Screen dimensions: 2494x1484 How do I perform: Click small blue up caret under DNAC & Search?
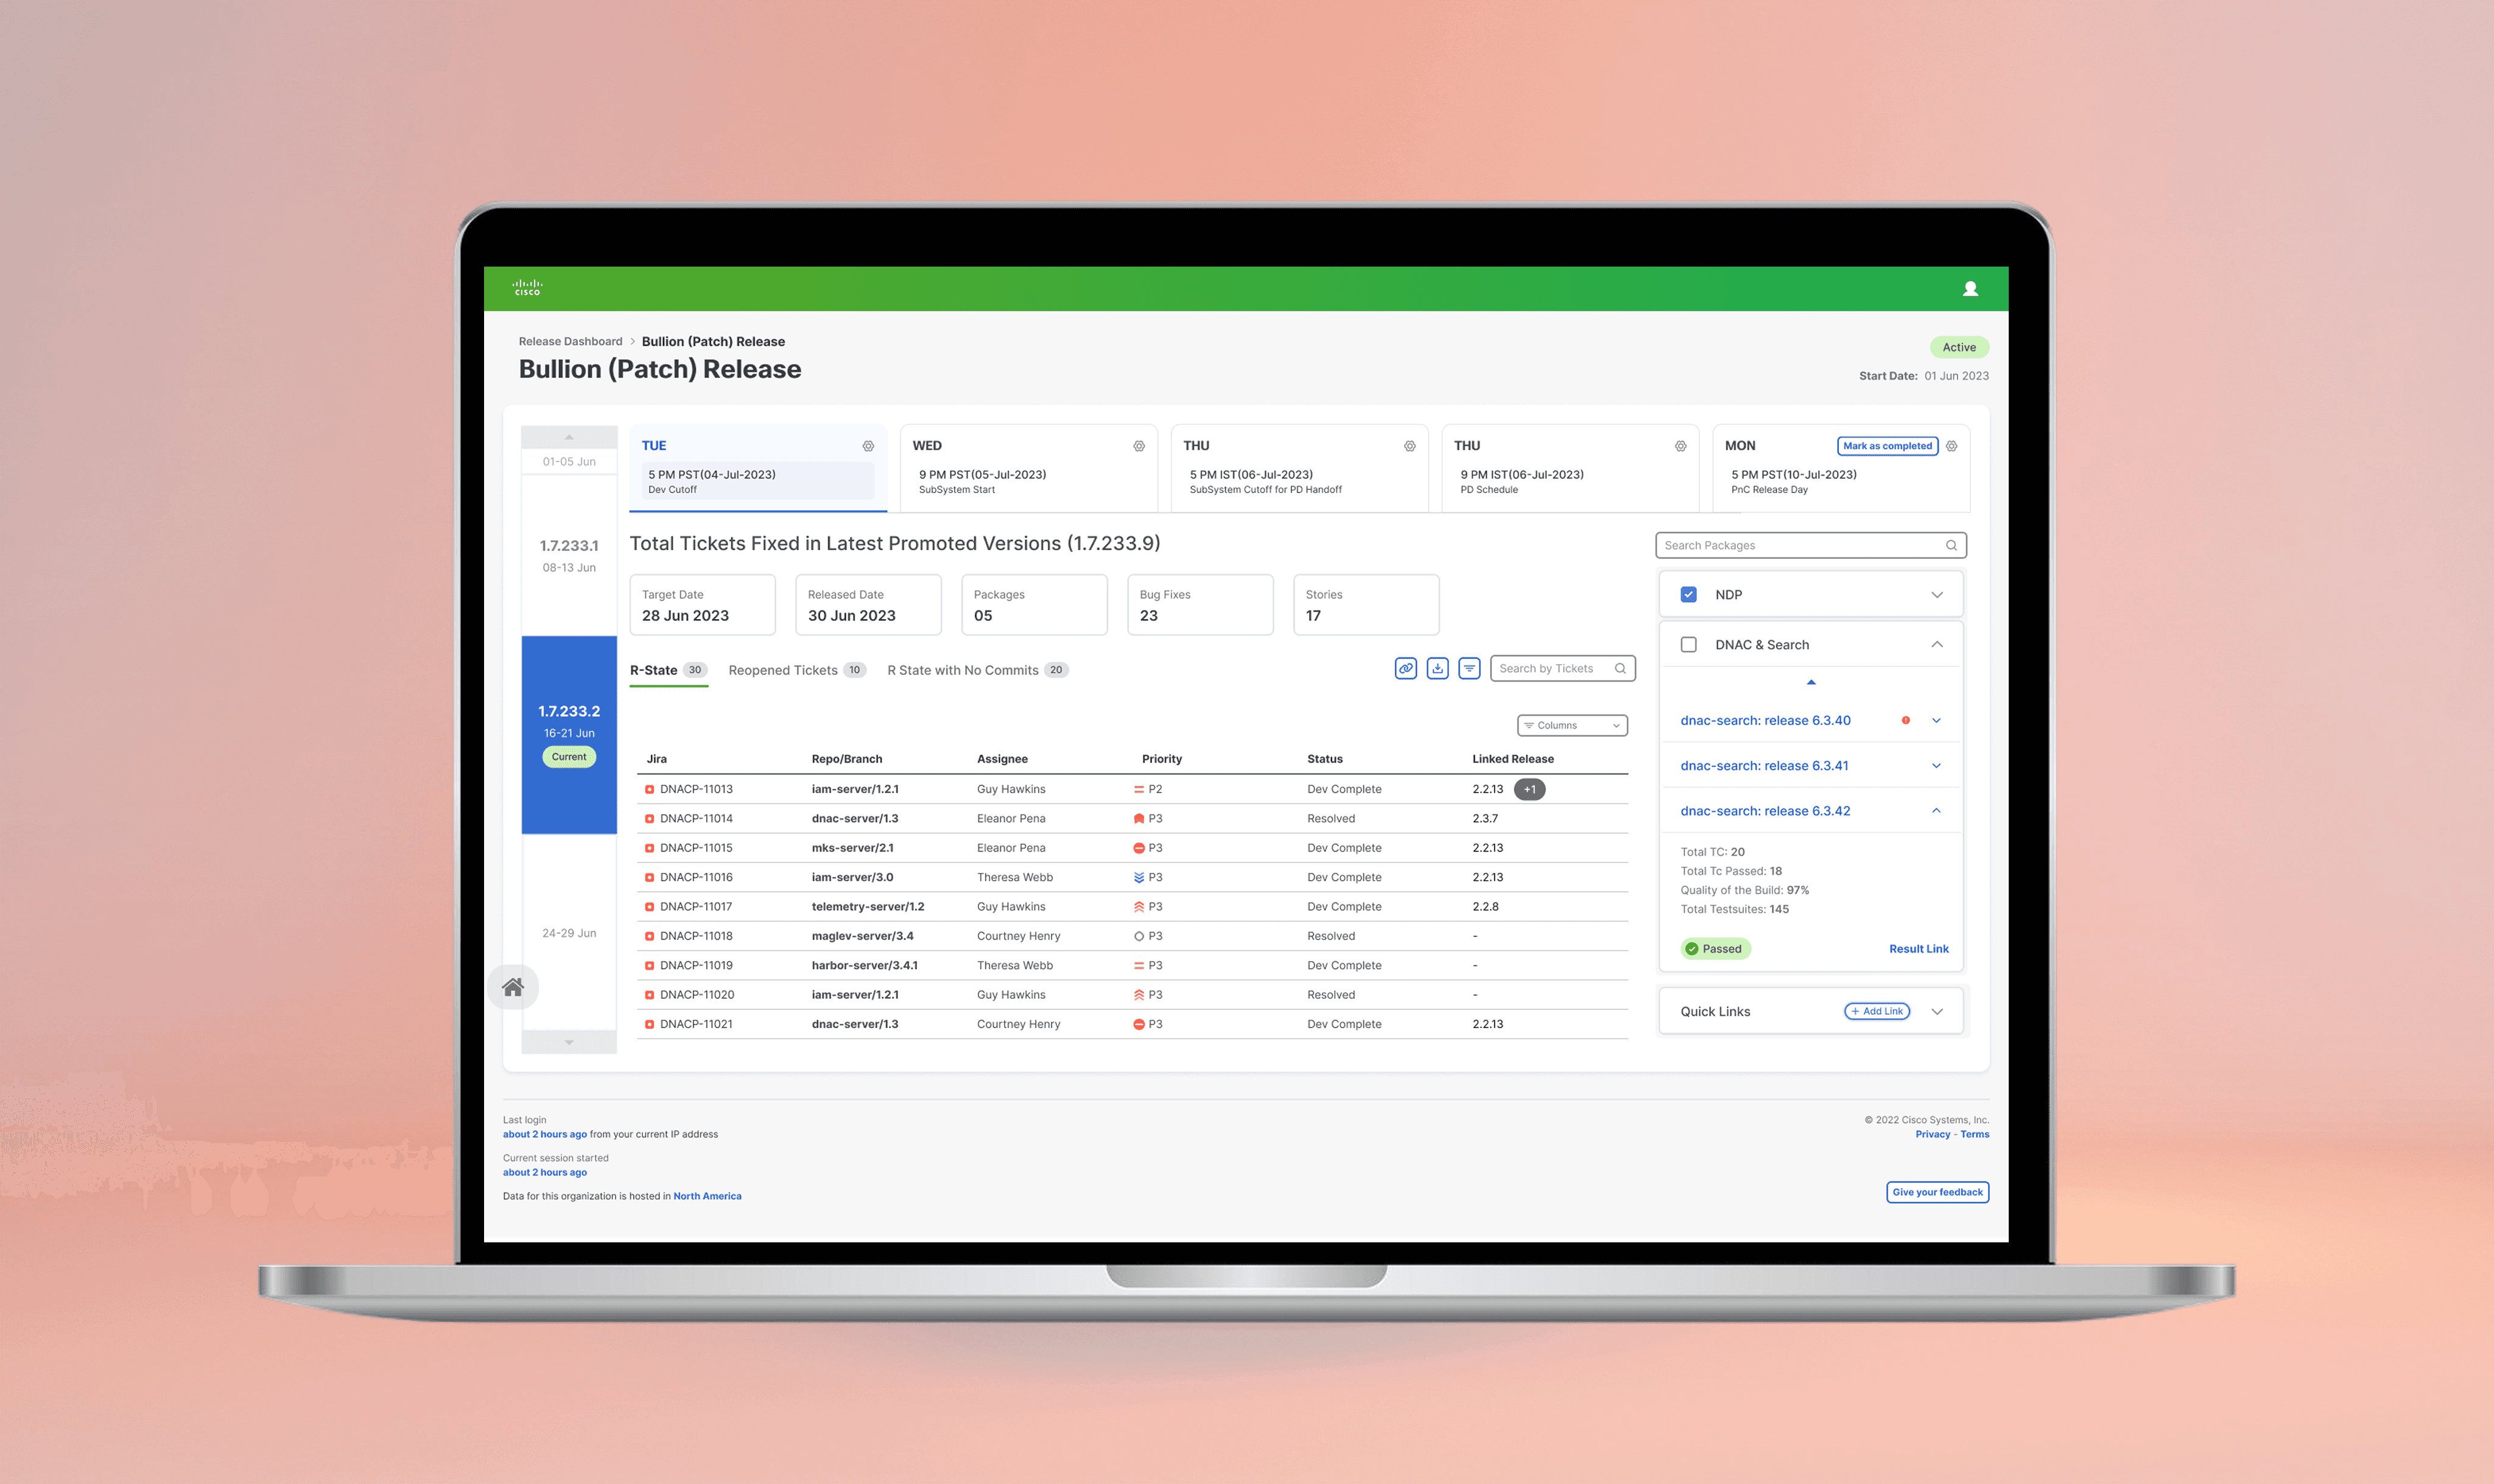click(x=1811, y=682)
